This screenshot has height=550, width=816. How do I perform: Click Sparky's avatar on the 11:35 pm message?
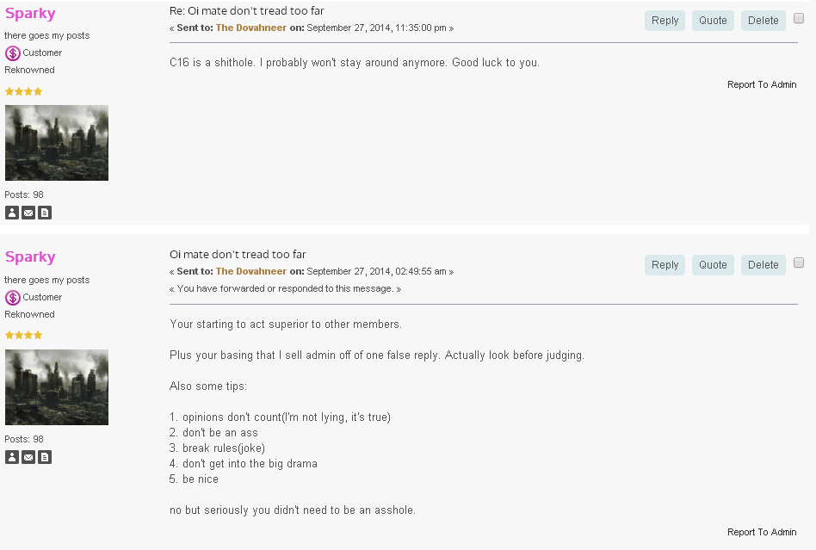(57, 143)
